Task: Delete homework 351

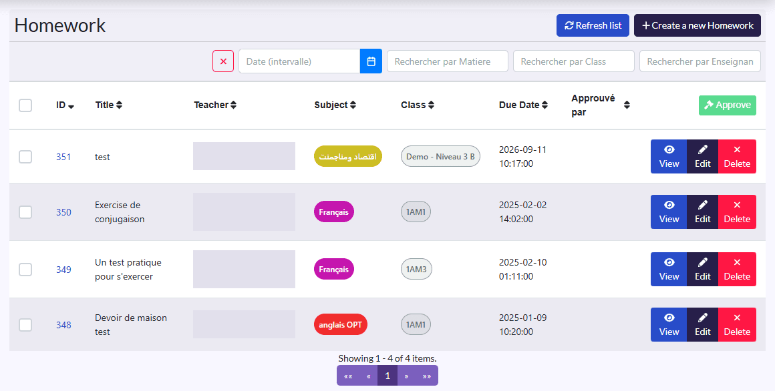Action: [x=737, y=157]
